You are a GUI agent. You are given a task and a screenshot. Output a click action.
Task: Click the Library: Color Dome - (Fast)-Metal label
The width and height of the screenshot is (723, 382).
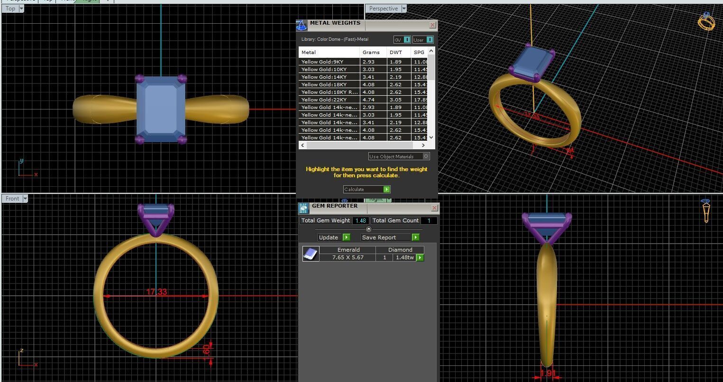point(335,39)
